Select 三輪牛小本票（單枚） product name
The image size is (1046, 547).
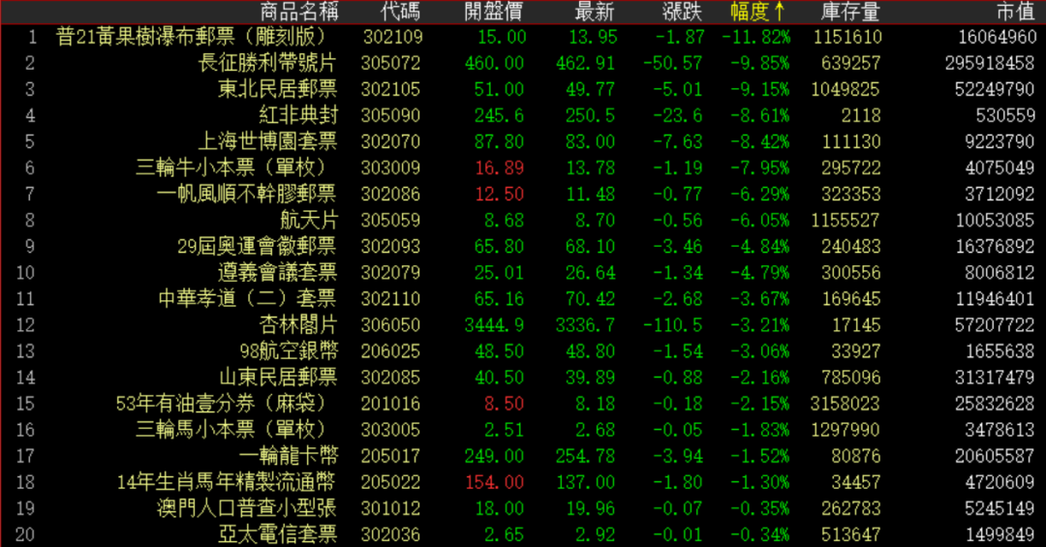[x=232, y=167]
